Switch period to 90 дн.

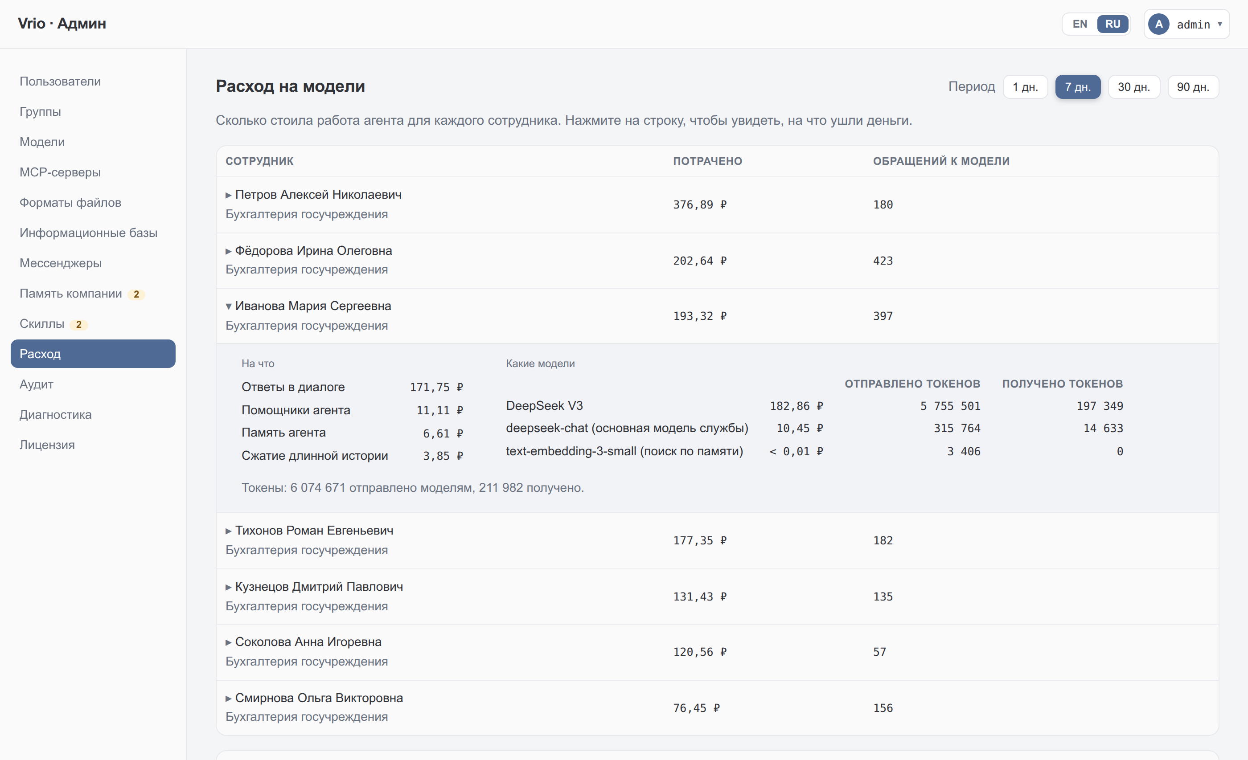[x=1193, y=86]
